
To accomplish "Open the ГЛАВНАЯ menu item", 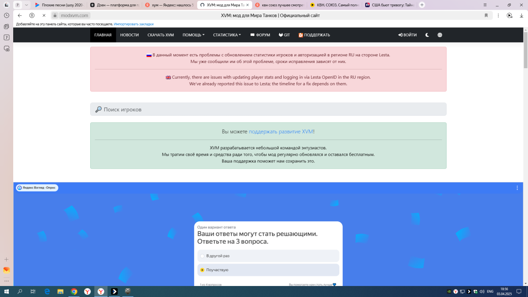I will 103,35.
